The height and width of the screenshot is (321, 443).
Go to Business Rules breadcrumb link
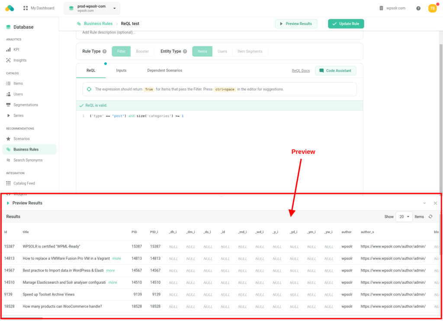click(x=98, y=24)
